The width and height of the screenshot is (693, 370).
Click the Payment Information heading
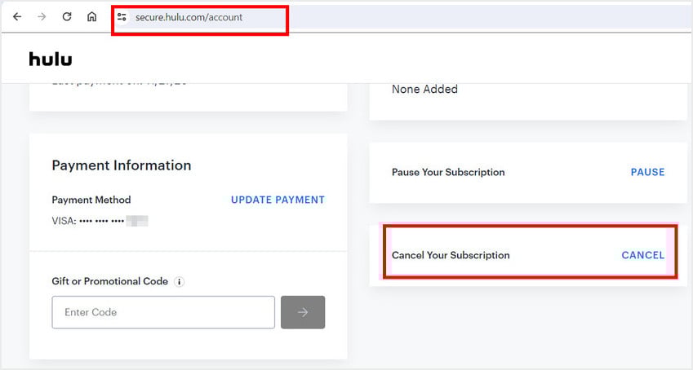(122, 165)
